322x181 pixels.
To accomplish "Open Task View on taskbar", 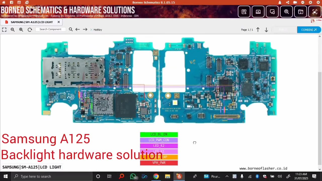I will point(109,176).
